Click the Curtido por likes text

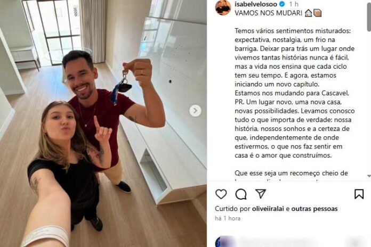232,209
